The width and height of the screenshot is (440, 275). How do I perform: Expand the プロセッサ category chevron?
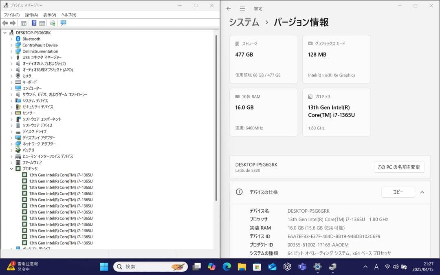pos(11,168)
